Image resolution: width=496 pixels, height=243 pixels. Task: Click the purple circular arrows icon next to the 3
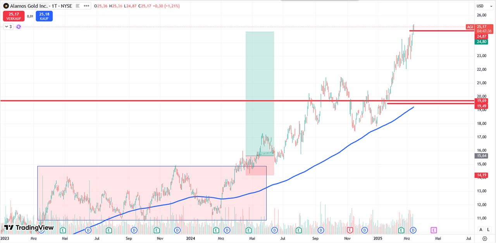click(x=19, y=27)
